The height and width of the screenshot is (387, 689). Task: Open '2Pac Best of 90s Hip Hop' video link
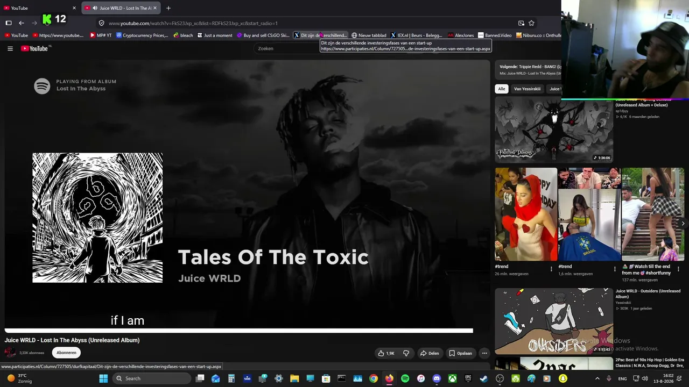[650, 362]
